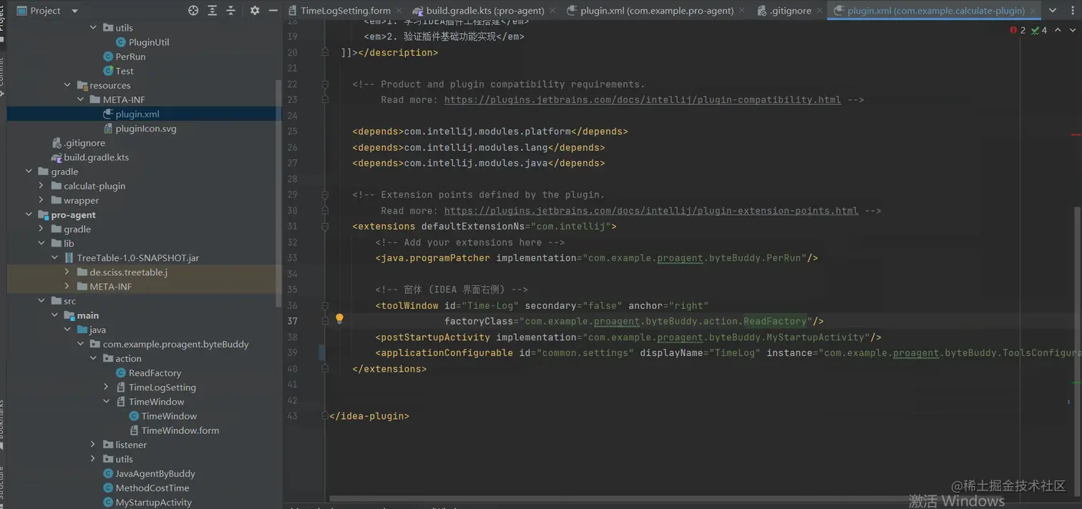Viewport: 1082px width, 509px height.
Task: Close the .gitignore tab
Action: point(819,11)
